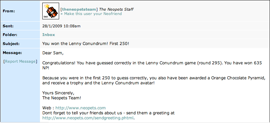Open the sendgreeting.phtml link
The image size is (270, 123).
[88, 118]
